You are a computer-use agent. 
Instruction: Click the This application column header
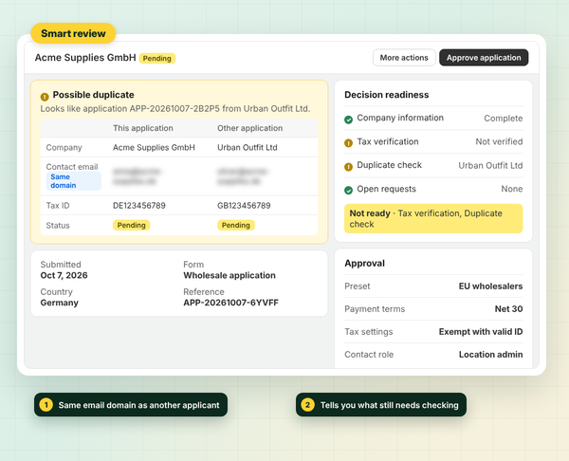click(x=143, y=128)
